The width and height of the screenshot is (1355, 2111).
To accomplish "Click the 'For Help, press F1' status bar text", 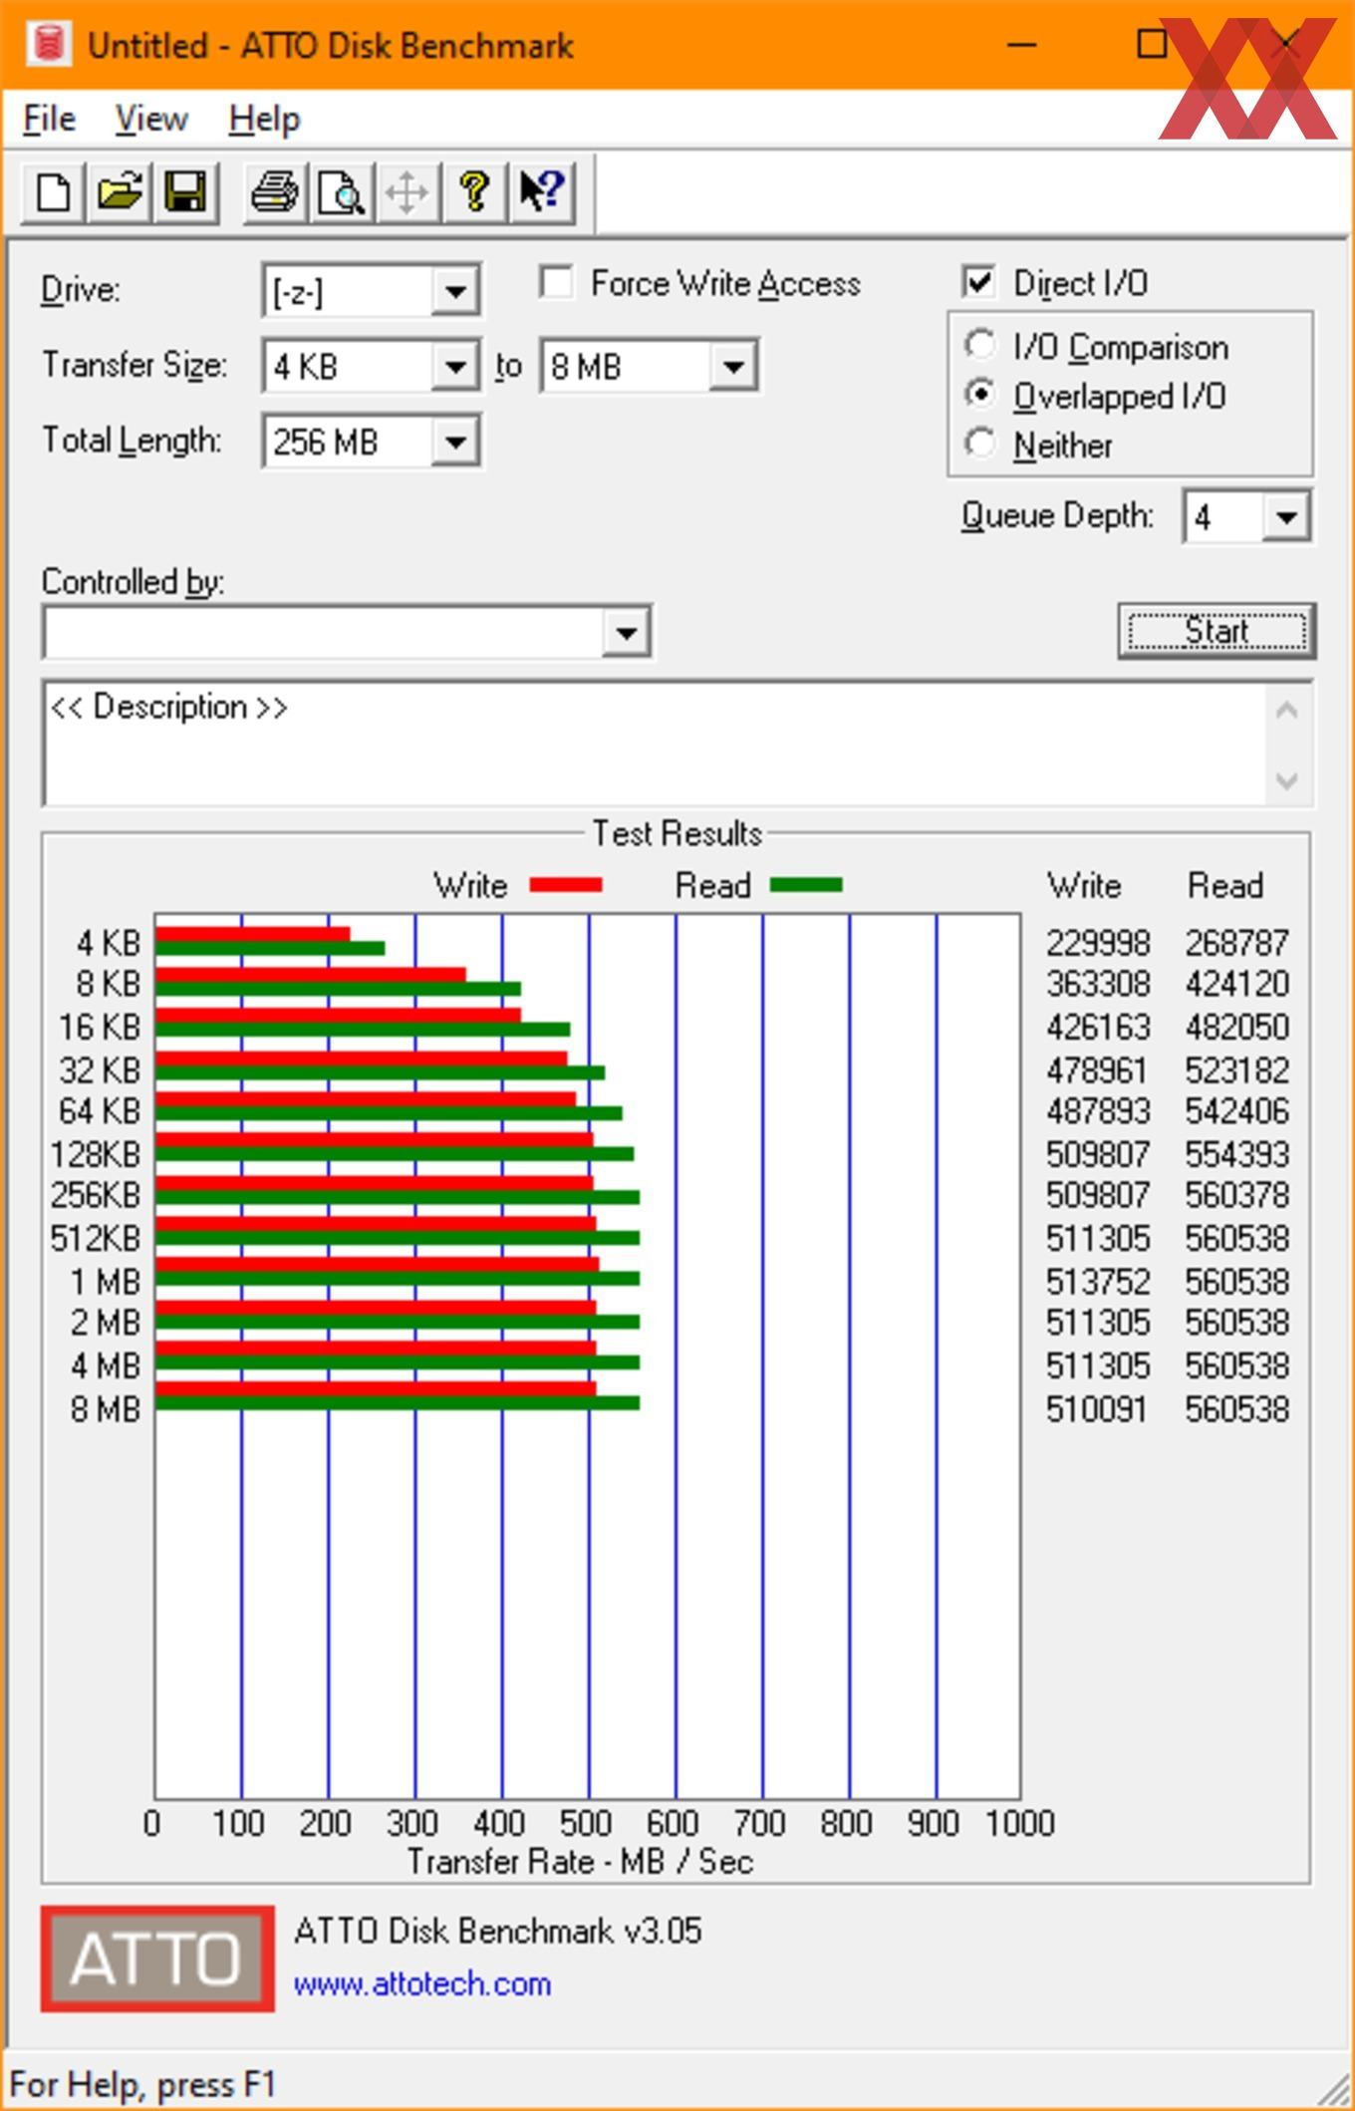I will 142,2084.
